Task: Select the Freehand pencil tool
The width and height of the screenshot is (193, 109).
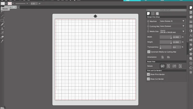Action: 2,24
